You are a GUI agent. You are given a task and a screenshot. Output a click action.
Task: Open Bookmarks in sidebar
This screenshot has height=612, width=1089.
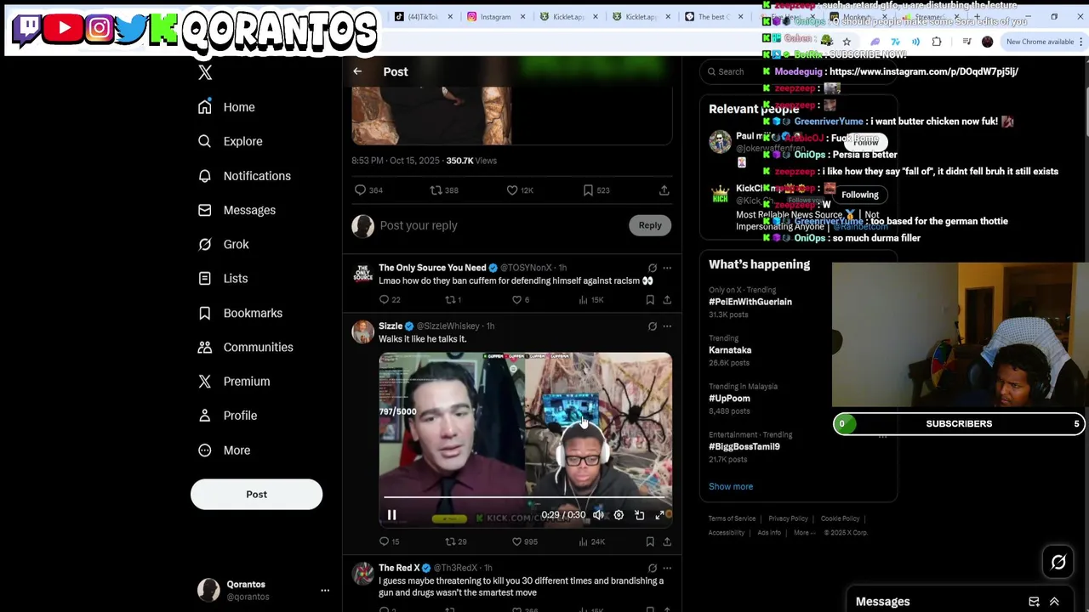pyautogui.click(x=240, y=313)
